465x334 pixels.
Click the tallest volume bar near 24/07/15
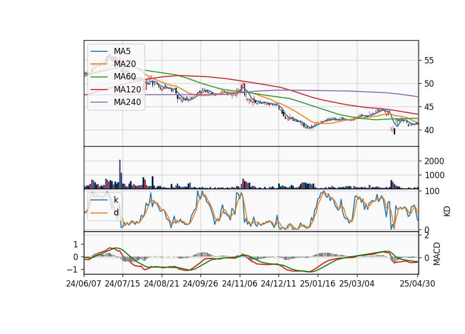pyautogui.click(x=120, y=174)
